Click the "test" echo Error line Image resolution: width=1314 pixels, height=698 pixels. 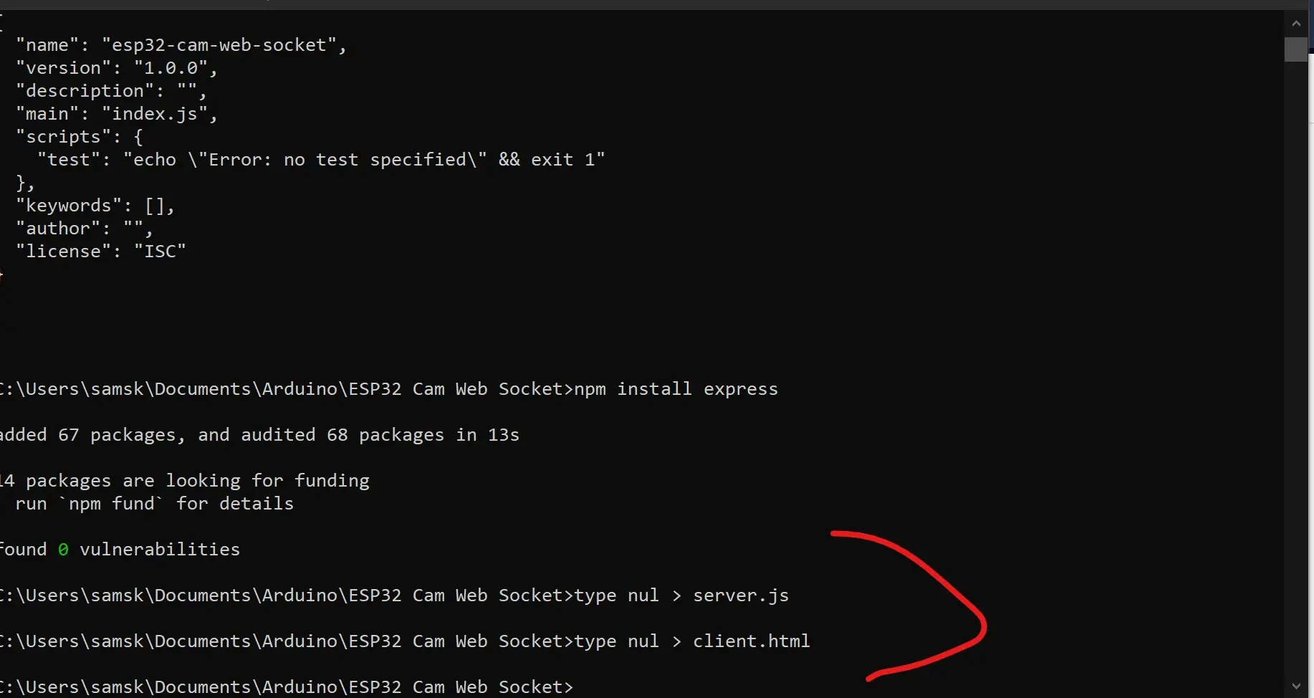[x=321, y=160]
